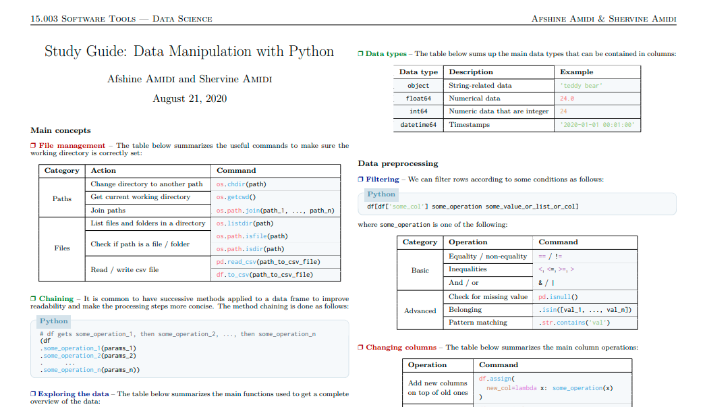Click the pd.read_csv(path_to_csv_file) command
The height and width of the screenshot is (407, 705).
coord(268,262)
